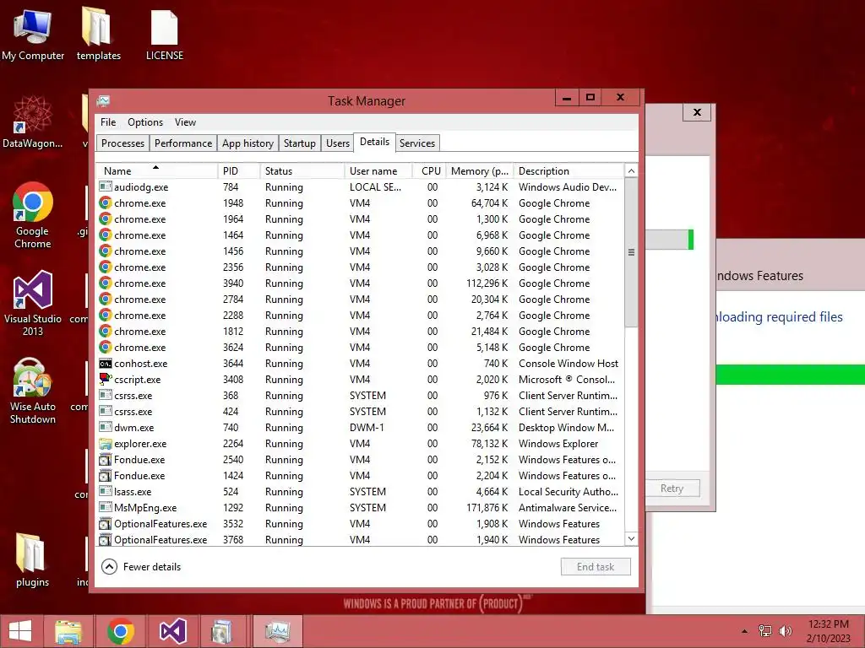Click Task Manager taskbar icon
Viewport: 865px width, 648px height.
tap(277, 631)
